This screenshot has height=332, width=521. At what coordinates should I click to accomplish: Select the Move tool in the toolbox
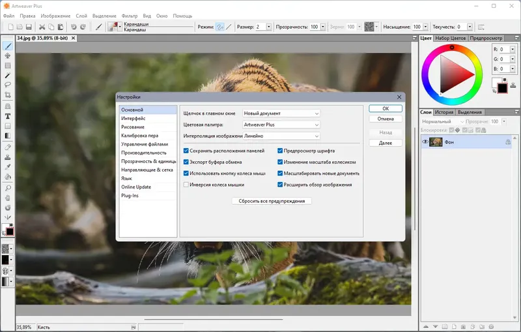8,56
